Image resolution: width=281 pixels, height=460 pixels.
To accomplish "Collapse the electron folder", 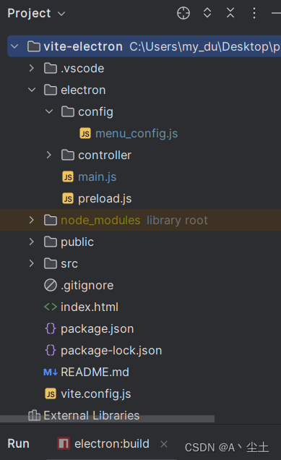I will coord(32,90).
